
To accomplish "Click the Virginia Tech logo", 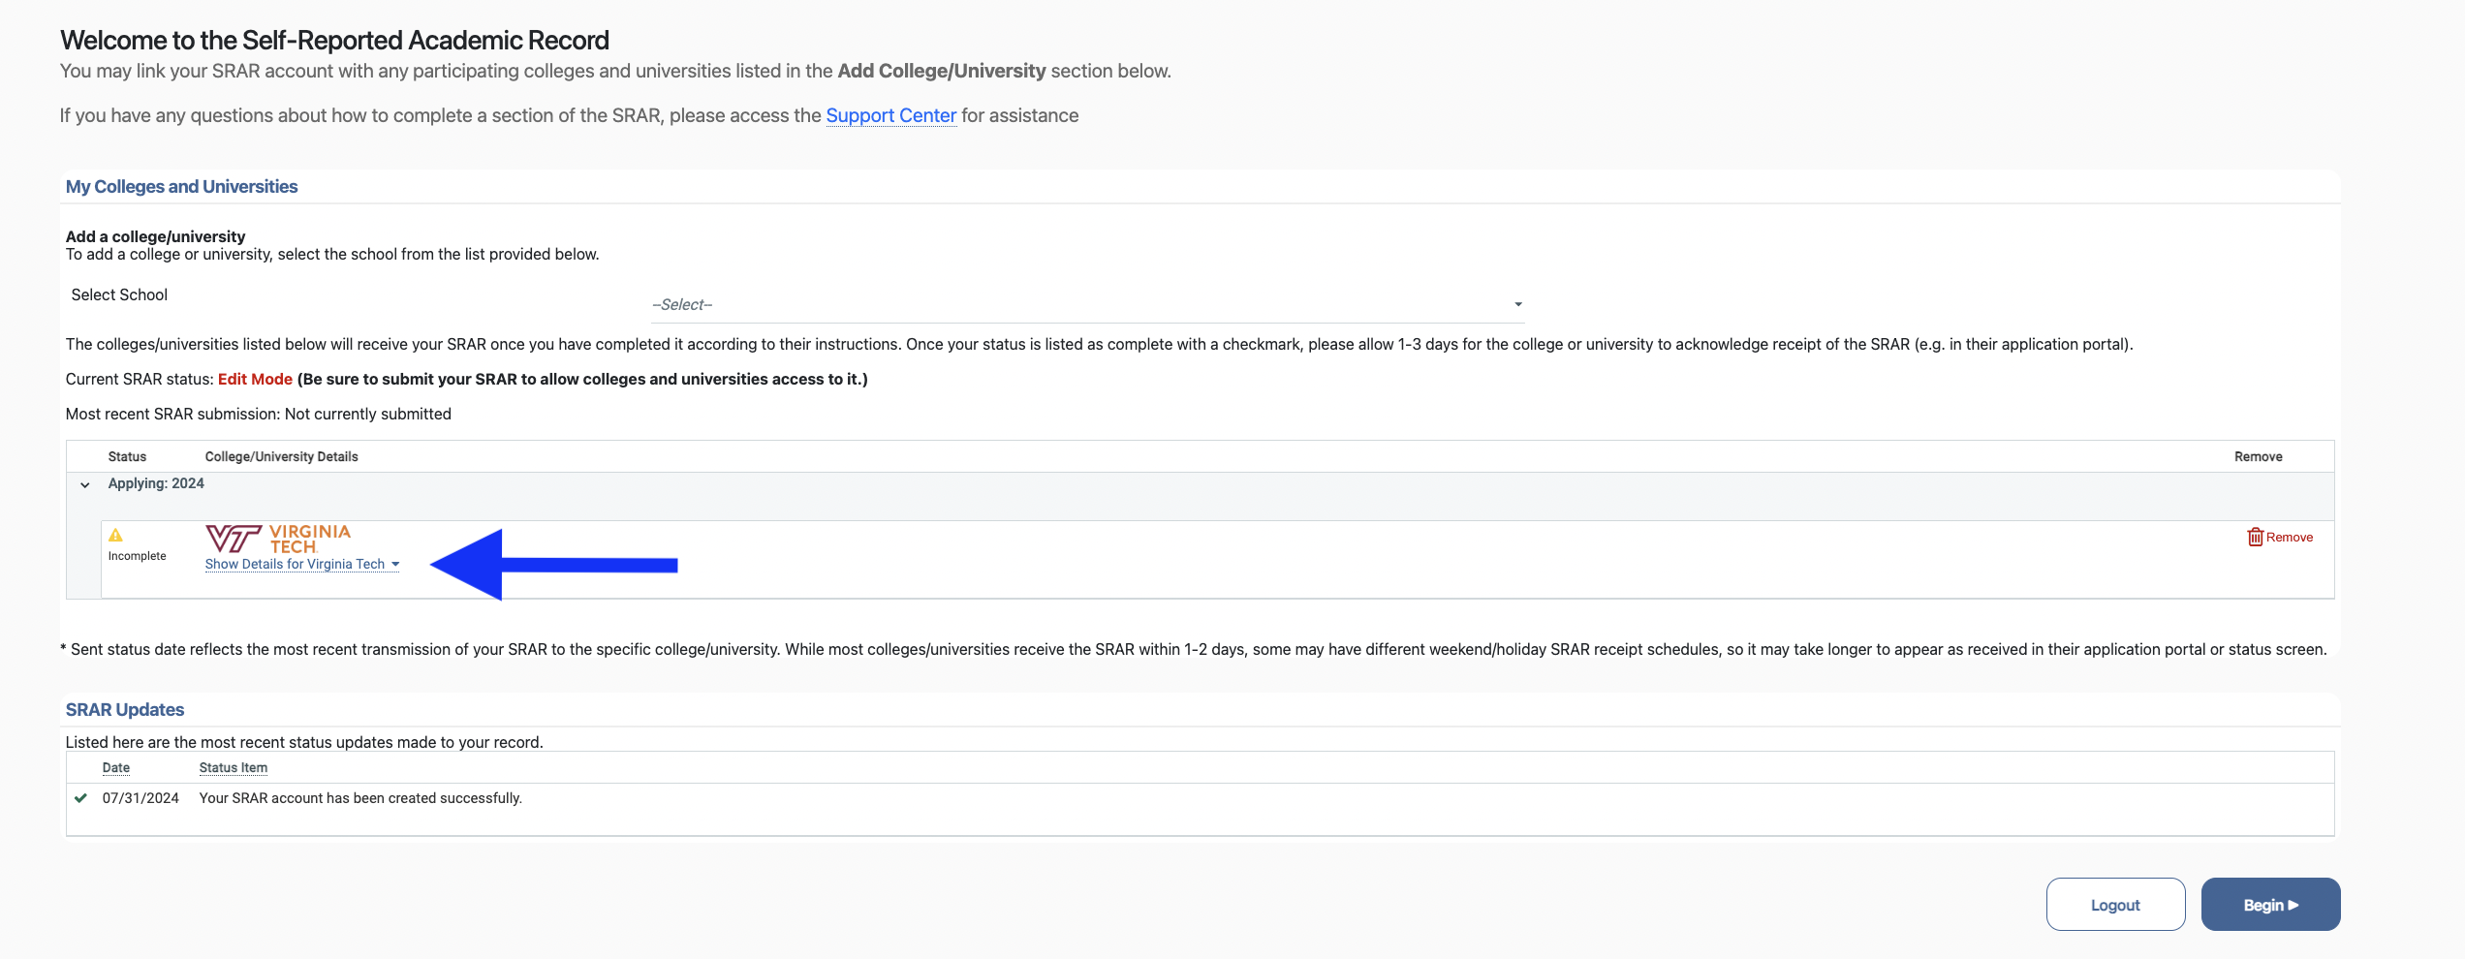I will (x=278, y=539).
